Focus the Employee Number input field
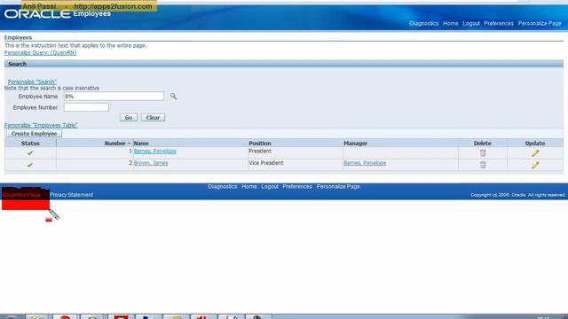The height and width of the screenshot is (319, 568). [x=86, y=107]
